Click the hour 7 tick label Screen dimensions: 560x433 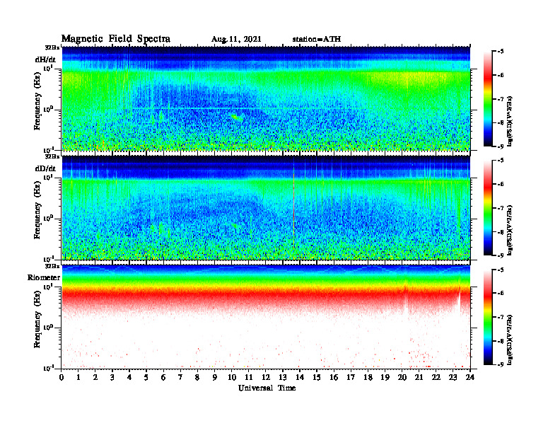coord(180,377)
